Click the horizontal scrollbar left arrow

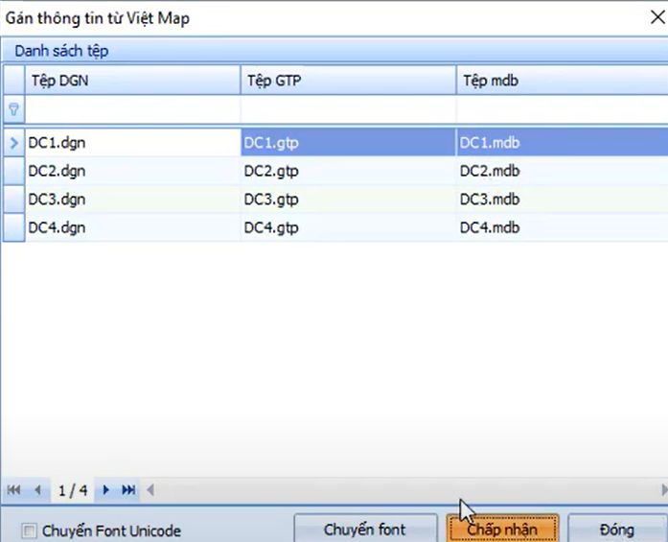(x=150, y=490)
